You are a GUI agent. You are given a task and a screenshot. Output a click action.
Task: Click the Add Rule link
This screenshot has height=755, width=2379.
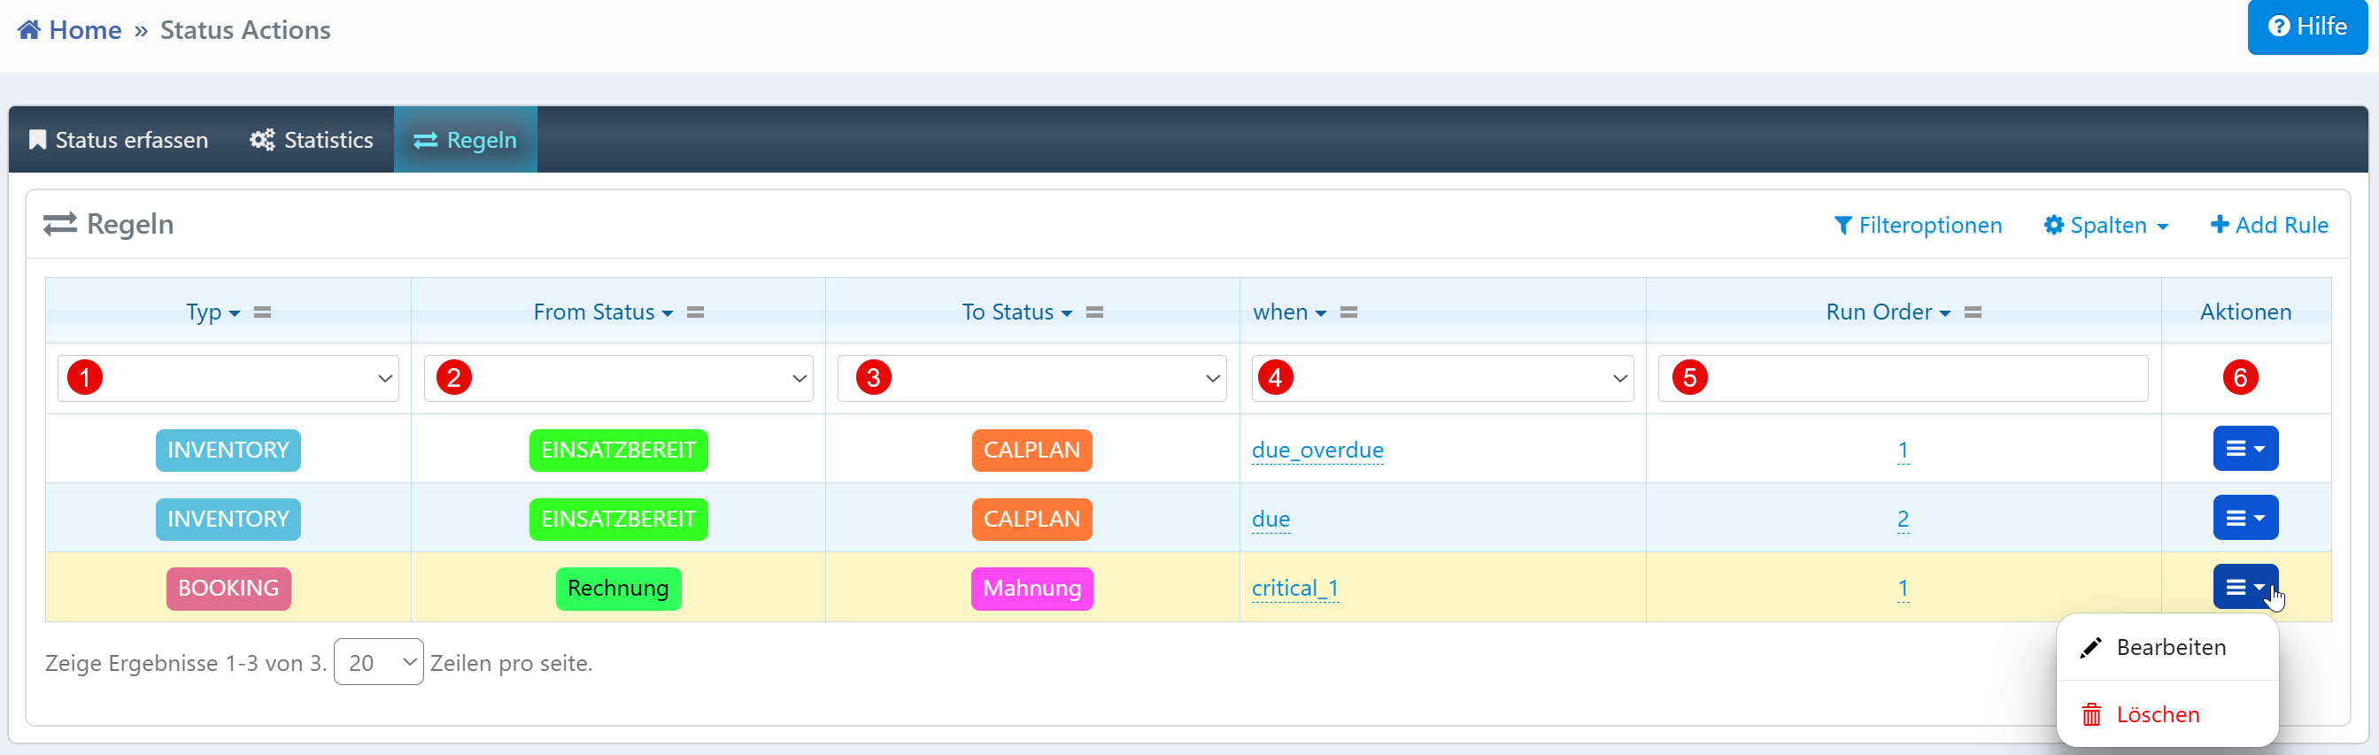[x=2269, y=225]
